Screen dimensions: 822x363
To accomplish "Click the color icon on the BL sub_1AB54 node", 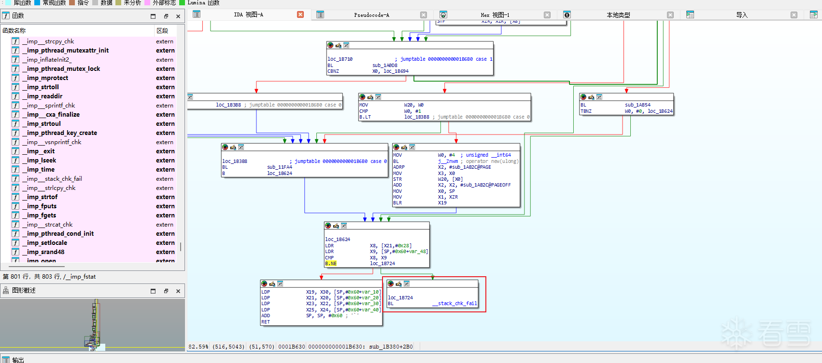I will (583, 97).
